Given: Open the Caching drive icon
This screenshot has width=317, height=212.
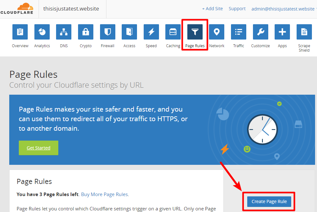Looking at the screenshot, I should pyautogui.click(x=173, y=32).
